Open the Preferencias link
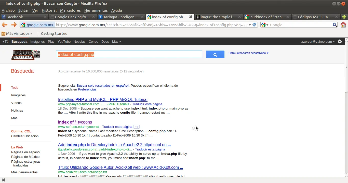This screenshot has width=348, height=183. point(87,89)
